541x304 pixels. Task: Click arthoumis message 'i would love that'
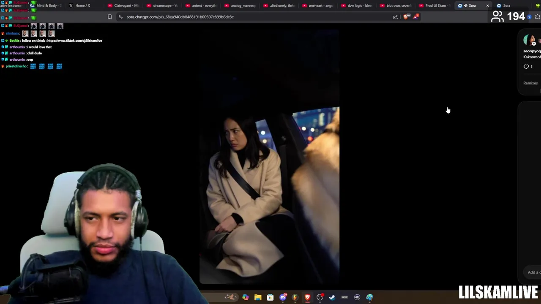[x=39, y=47]
